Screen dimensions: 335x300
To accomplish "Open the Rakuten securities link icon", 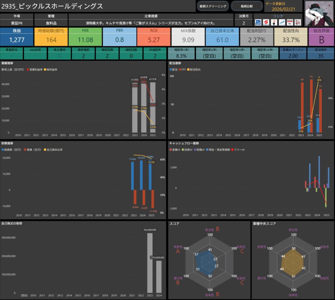I will pyautogui.click(x=266, y=22).
